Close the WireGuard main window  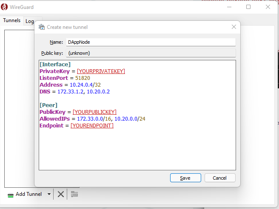click(268, 7)
